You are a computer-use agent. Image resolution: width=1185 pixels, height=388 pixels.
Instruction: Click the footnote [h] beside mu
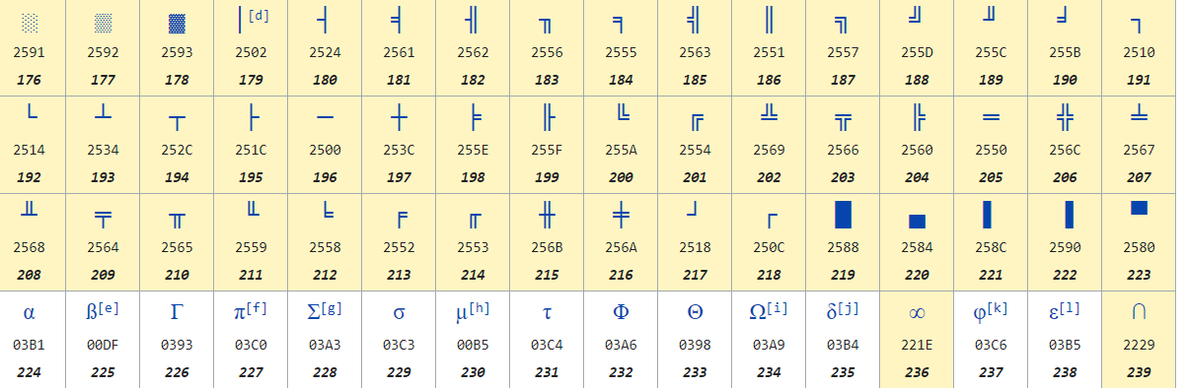(x=480, y=307)
